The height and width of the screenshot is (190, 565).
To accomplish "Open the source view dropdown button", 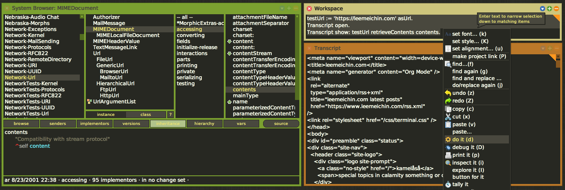I will (x=281, y=124).
